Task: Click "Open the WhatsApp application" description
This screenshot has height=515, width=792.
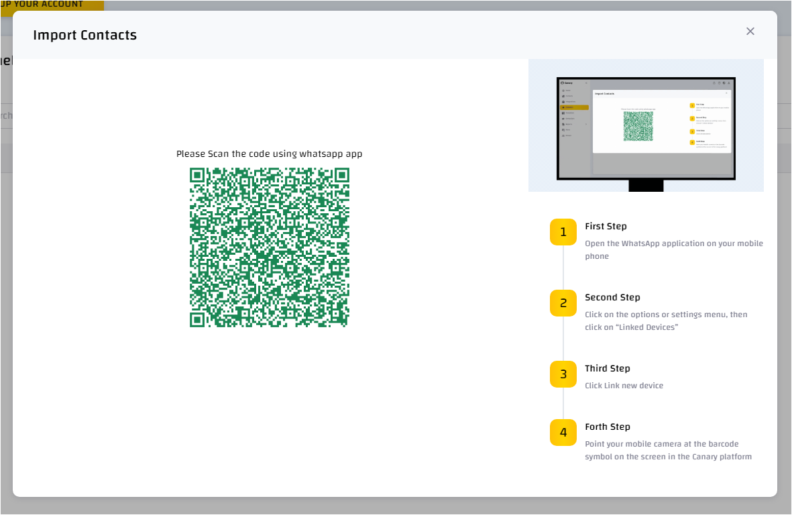Action: point(674,249)
